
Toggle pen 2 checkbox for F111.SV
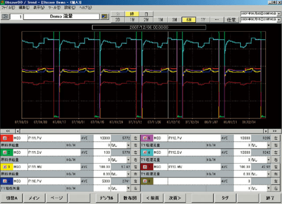pos(5,152)
